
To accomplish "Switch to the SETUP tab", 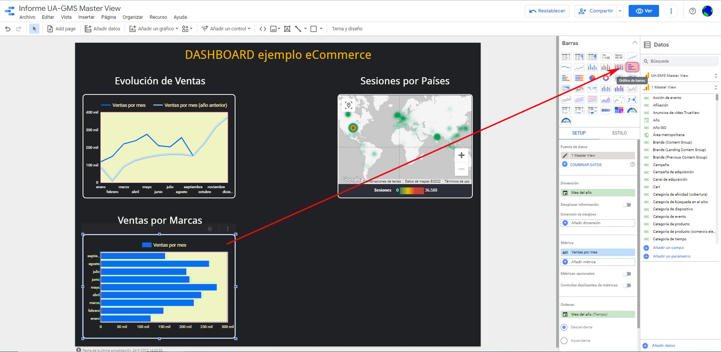I will coord(579,133).
